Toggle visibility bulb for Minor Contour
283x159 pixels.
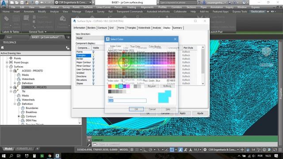93,66
